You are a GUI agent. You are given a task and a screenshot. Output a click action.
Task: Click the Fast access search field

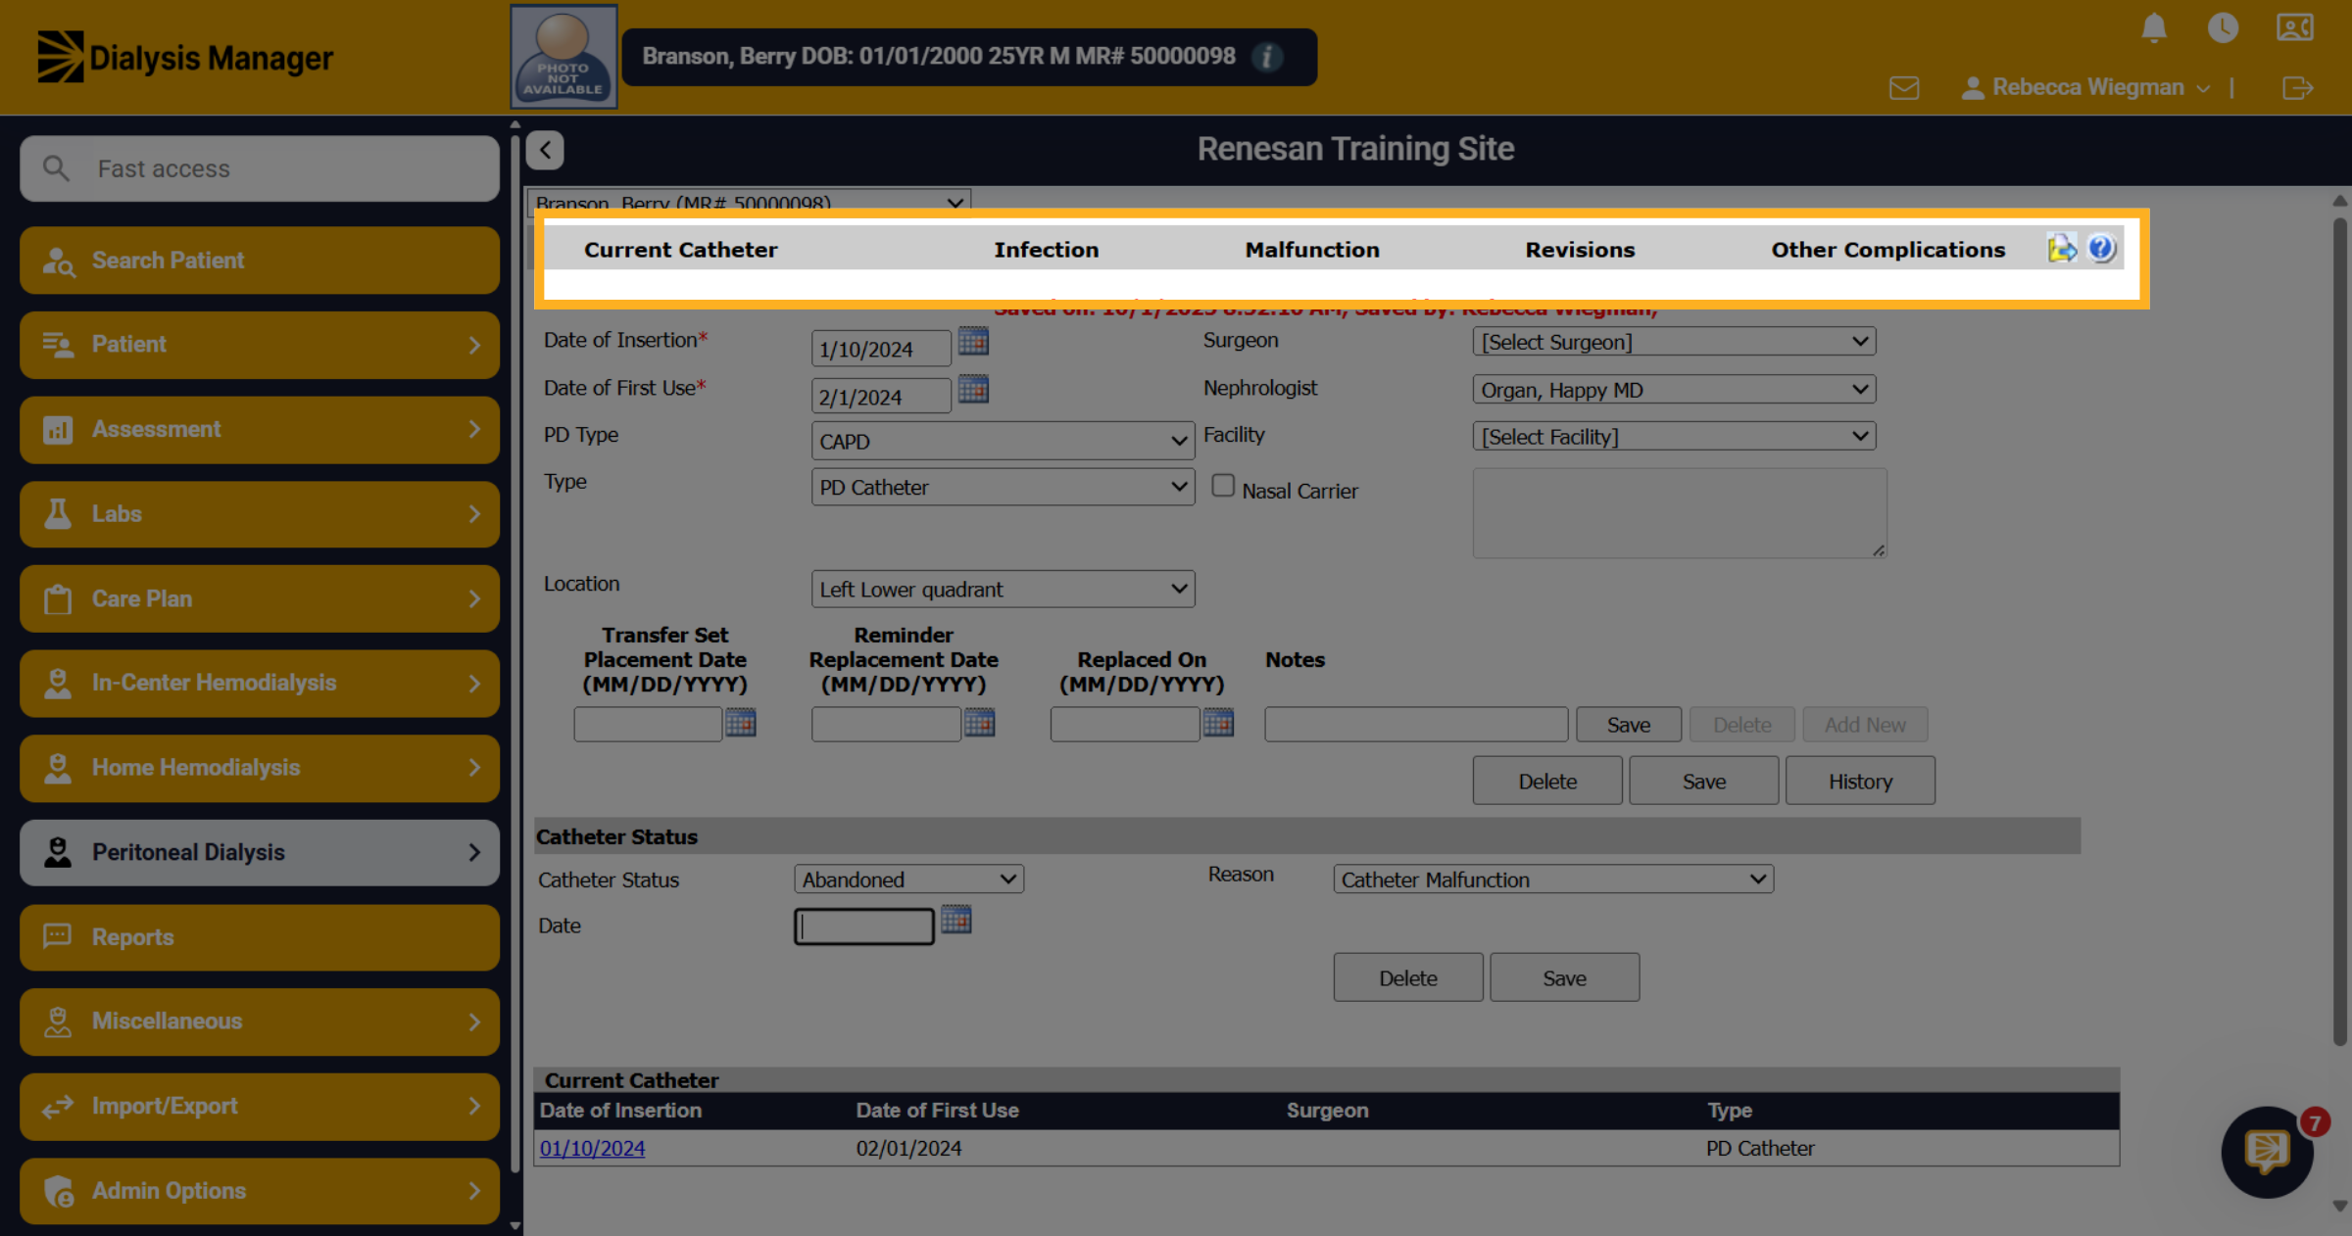[260, 168]
